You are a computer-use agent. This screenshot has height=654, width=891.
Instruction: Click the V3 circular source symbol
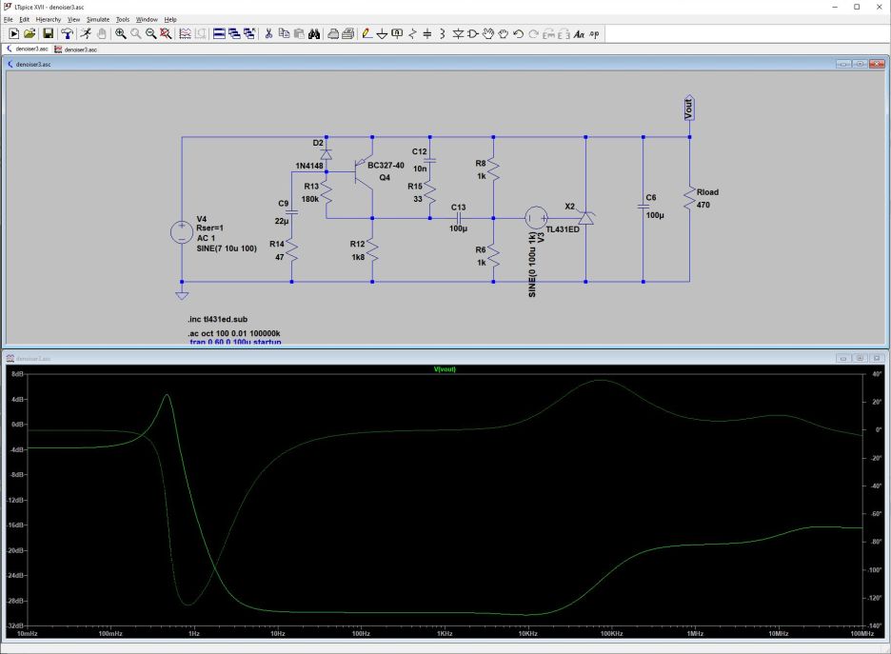coord(536,218)
